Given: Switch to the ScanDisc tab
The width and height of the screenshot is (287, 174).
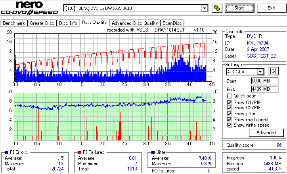Looking at the screenshot, I should point(172,23).
